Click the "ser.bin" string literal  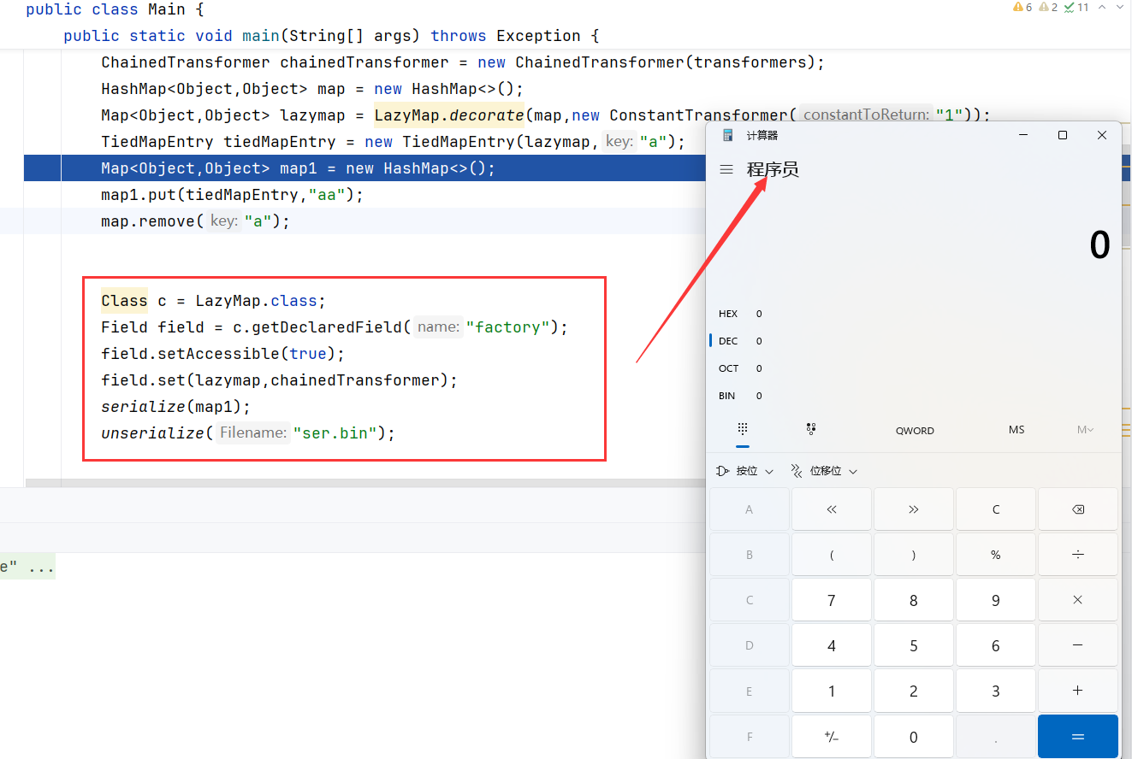335,433
